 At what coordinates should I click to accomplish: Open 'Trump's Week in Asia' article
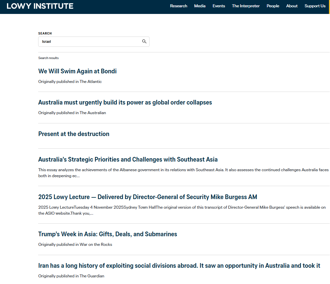(x=107, y=234)
